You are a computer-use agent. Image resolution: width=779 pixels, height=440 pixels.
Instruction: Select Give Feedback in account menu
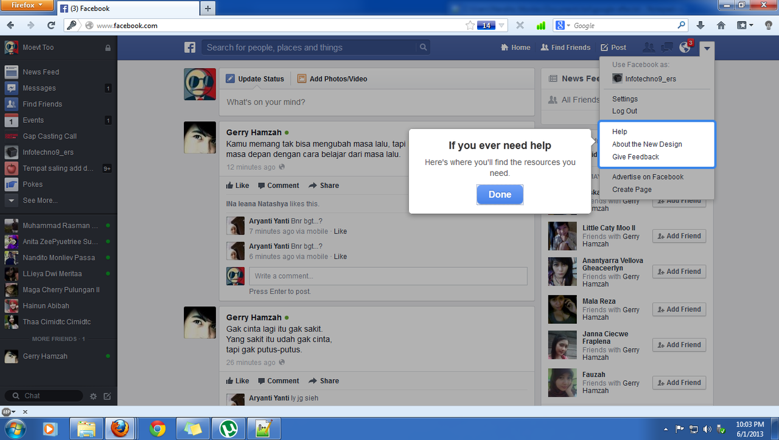click(635, 157)
